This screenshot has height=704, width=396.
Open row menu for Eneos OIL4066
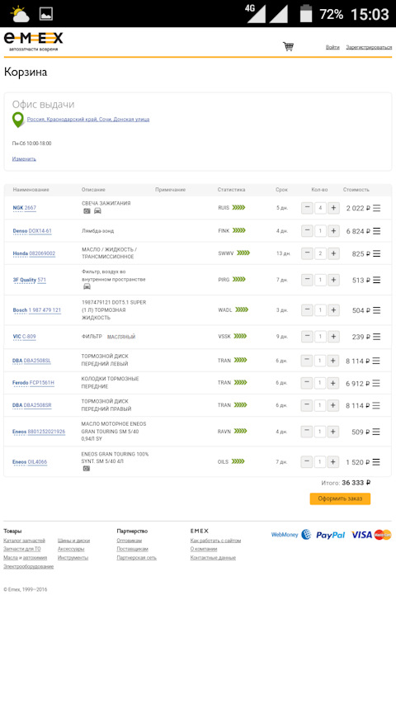click(x=376, y=462)
